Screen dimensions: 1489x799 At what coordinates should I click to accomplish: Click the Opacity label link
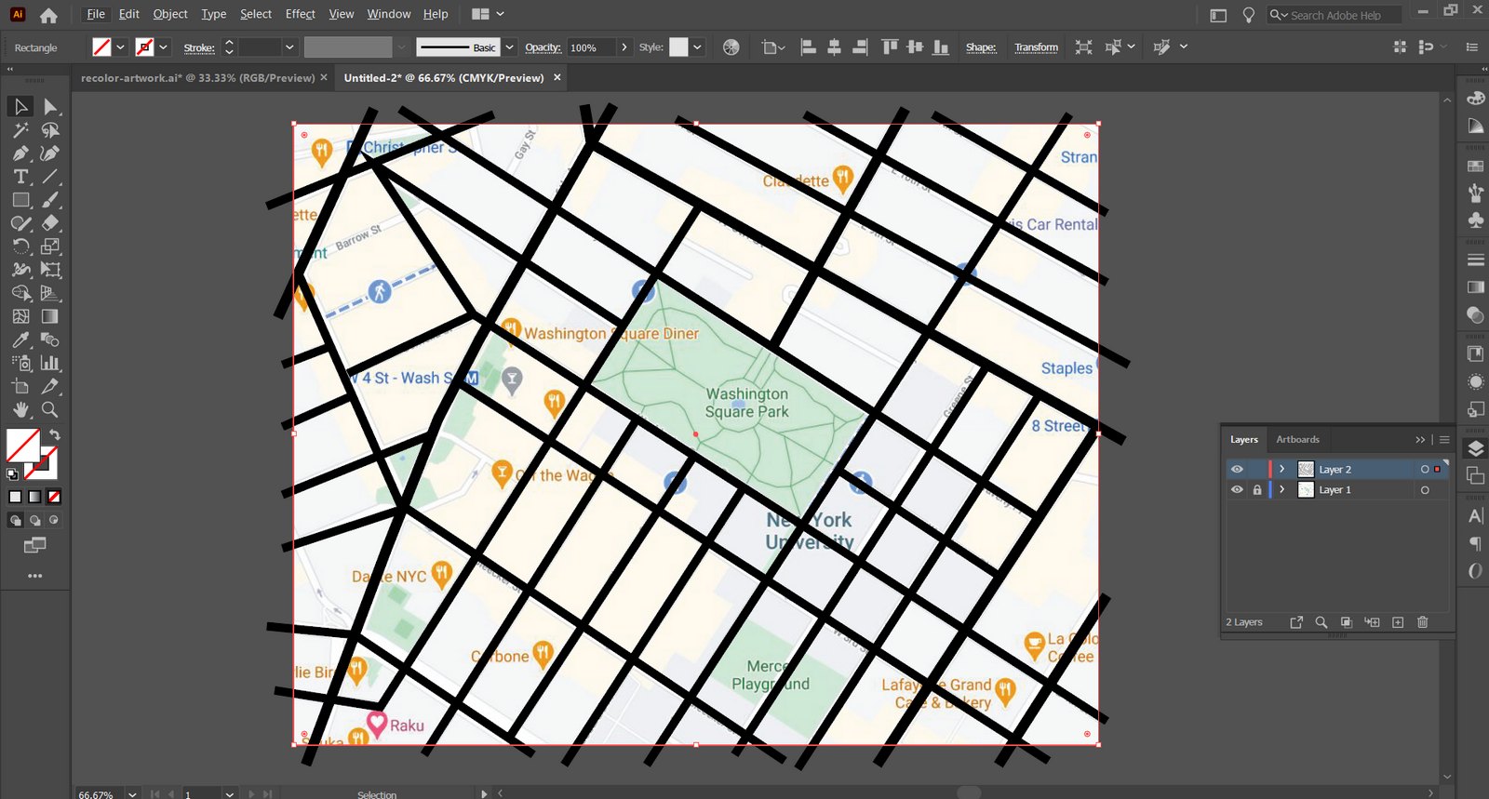(x=543, y=47)
